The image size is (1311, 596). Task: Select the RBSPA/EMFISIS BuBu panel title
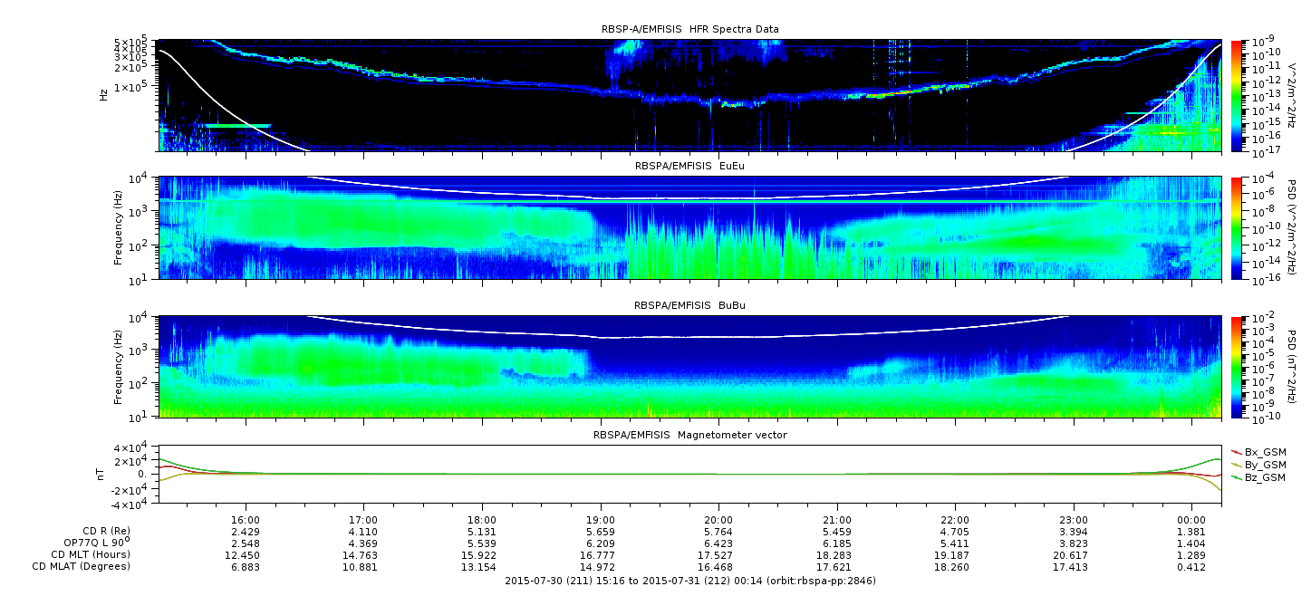pos(689,306)
